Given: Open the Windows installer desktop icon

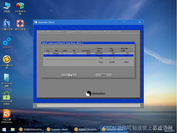Looking at the screenshot, I should click(7, 80).
